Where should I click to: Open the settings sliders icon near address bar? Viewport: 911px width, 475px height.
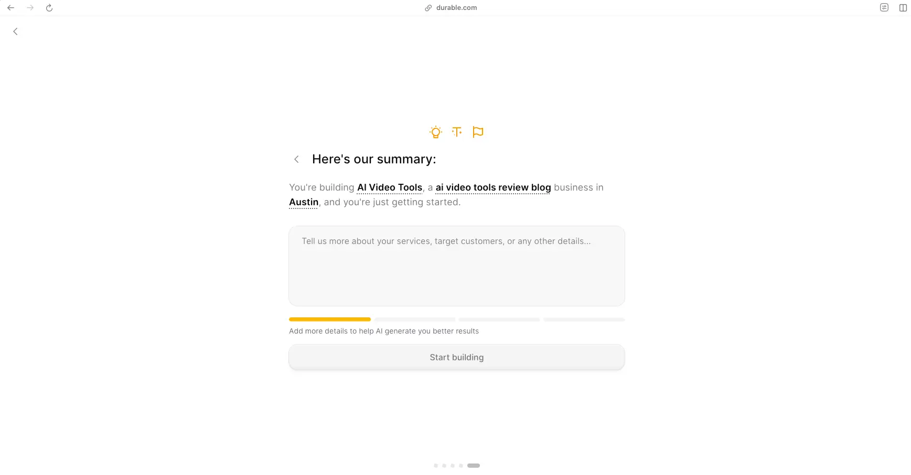pyautogui.click(x=884, y=7)
